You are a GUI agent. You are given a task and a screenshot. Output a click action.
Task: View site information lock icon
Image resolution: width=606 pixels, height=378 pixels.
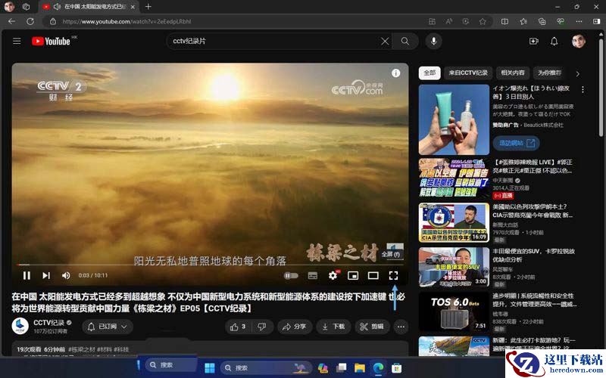pyautogui.click(x=53, y=22)
